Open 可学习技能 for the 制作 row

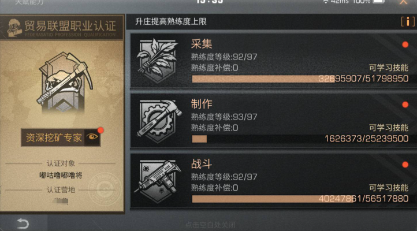click(389, 128)
